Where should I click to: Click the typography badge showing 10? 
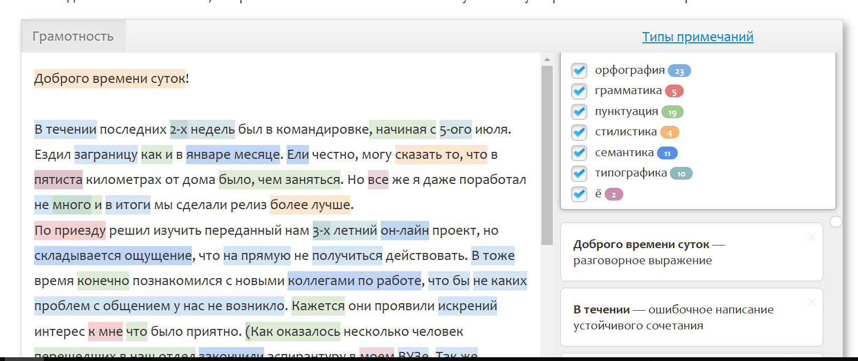pyautogui.click(x=681, y=174)
